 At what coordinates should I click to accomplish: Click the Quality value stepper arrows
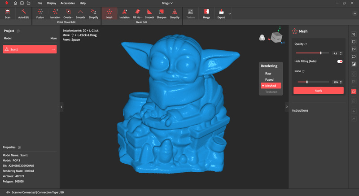coord(341,53)
